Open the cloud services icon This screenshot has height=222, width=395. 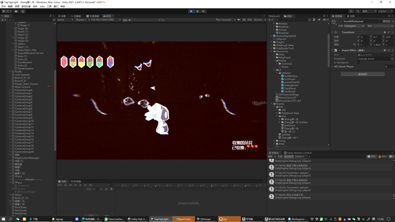point(16,11)
